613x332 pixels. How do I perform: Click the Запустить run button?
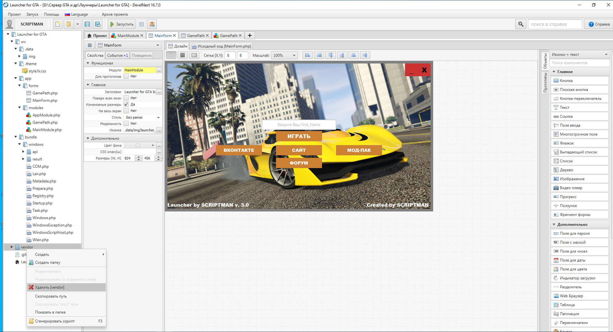pos(121,24)
